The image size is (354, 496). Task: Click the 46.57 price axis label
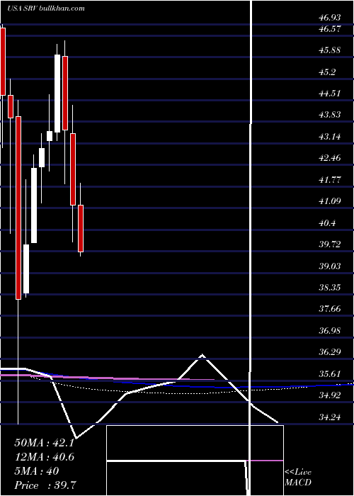[329, 29]
